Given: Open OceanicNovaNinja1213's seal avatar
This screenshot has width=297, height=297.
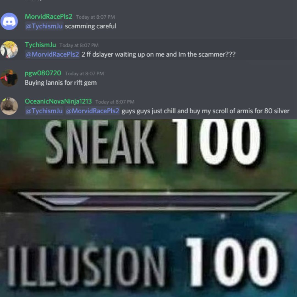Looking at the screenshot, I should point(9,106).
